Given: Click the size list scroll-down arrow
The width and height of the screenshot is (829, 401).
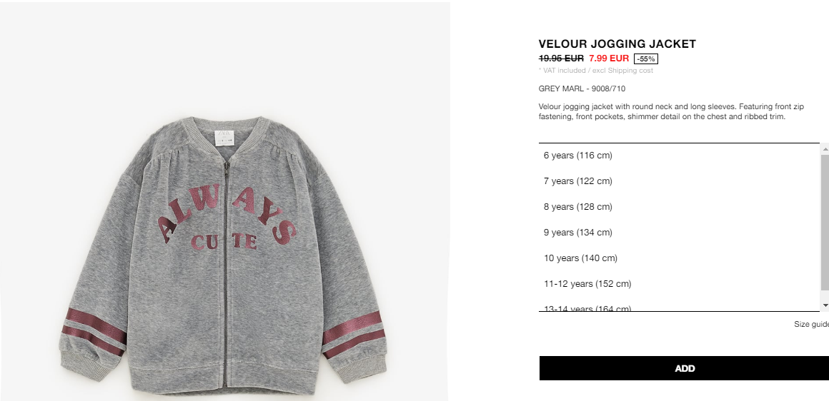Looking at the screenshot, I should point(825,305).
